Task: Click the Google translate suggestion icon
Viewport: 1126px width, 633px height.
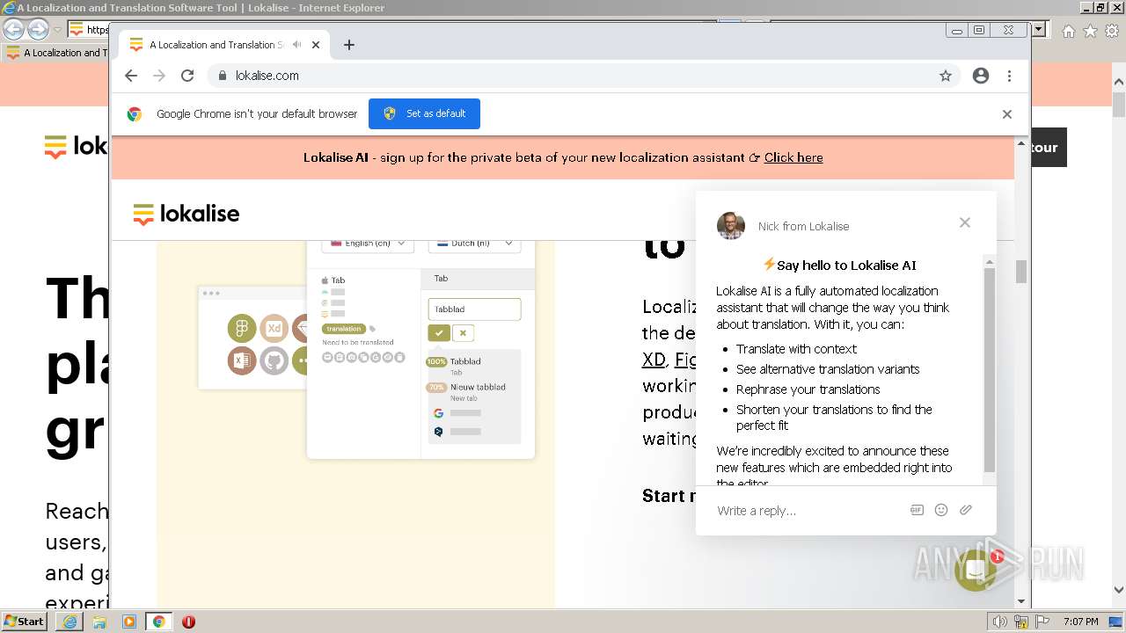Action: (x=438, y=413)
